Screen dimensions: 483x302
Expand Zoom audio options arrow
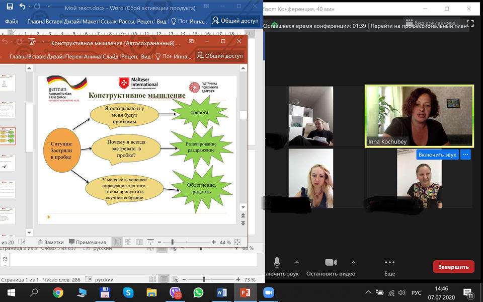(297, 263)
